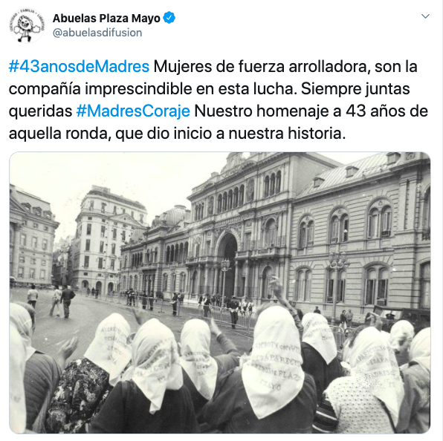Click the text "Nuestro homenaje a 43 años de"

(311, 111)
